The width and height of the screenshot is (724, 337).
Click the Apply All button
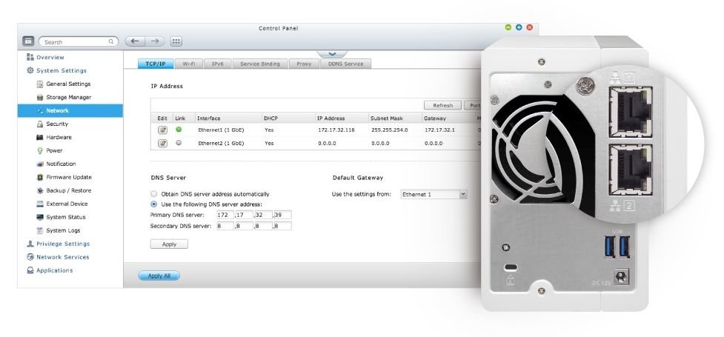coord(159,276)
